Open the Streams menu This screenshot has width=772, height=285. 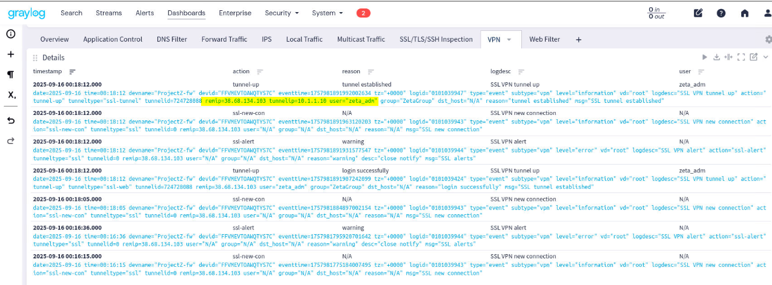click(x=108, y=13)
